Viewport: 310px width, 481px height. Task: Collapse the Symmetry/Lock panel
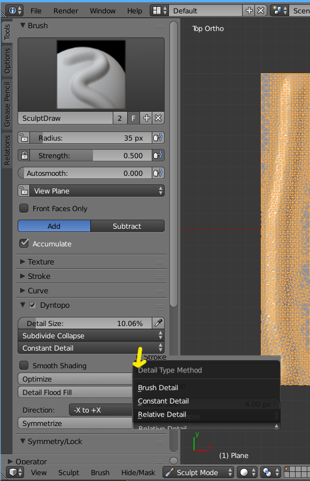(x=22, y=441)
